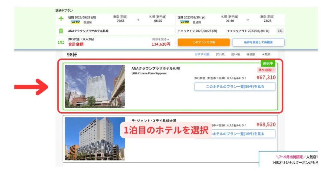Click outbound departure time 06:55

click(121, 21)
